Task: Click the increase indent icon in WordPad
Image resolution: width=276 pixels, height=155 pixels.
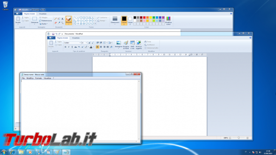Action: pyautogui.click(x=101, y=43)
